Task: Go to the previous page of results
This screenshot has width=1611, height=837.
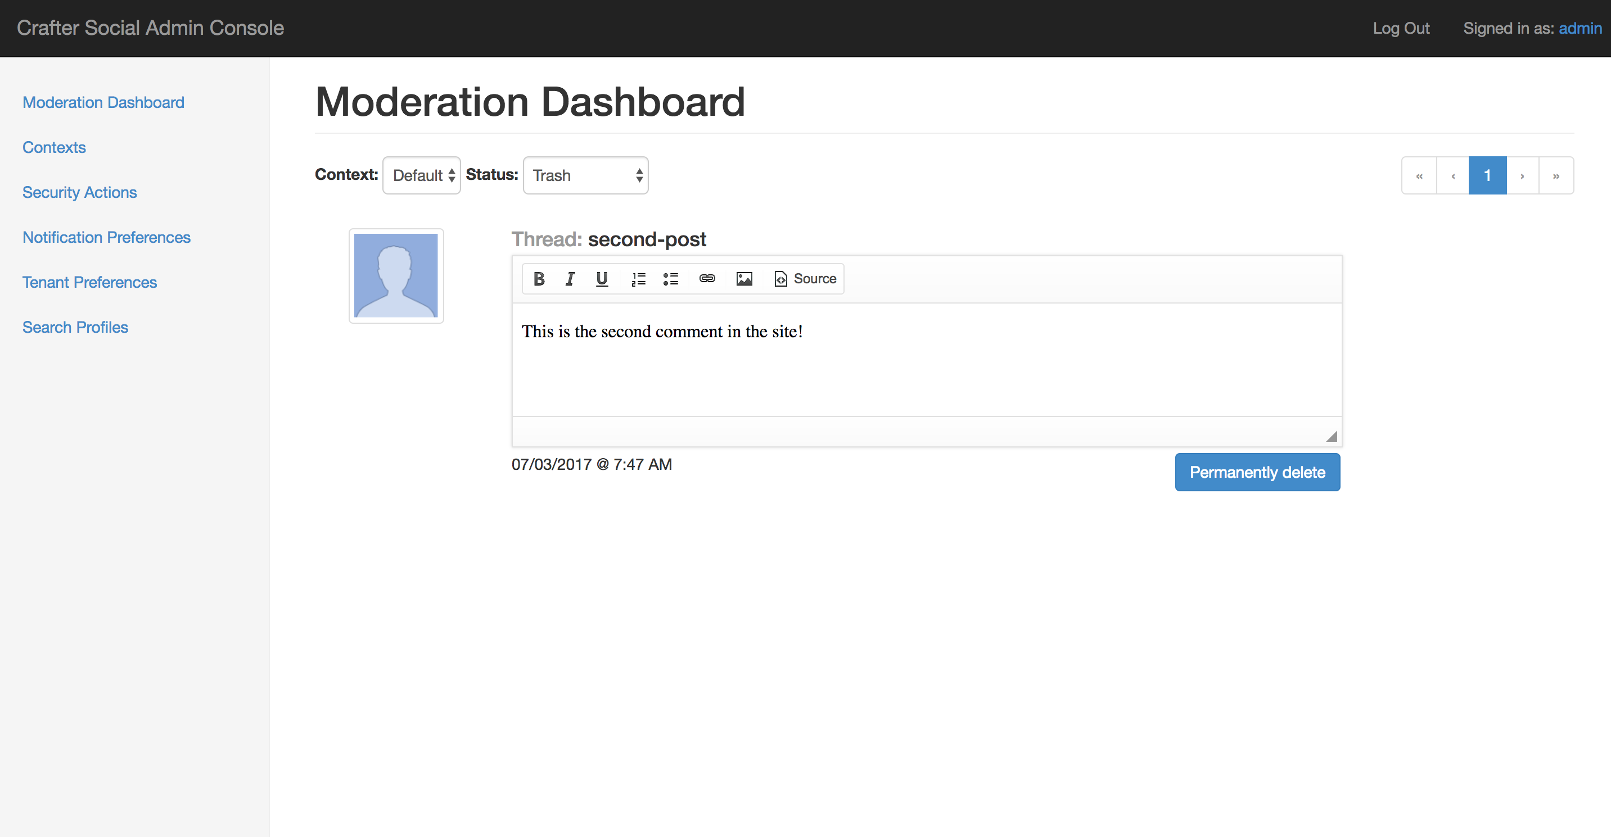Action: pyautogui.click(x=1454, y=175)
